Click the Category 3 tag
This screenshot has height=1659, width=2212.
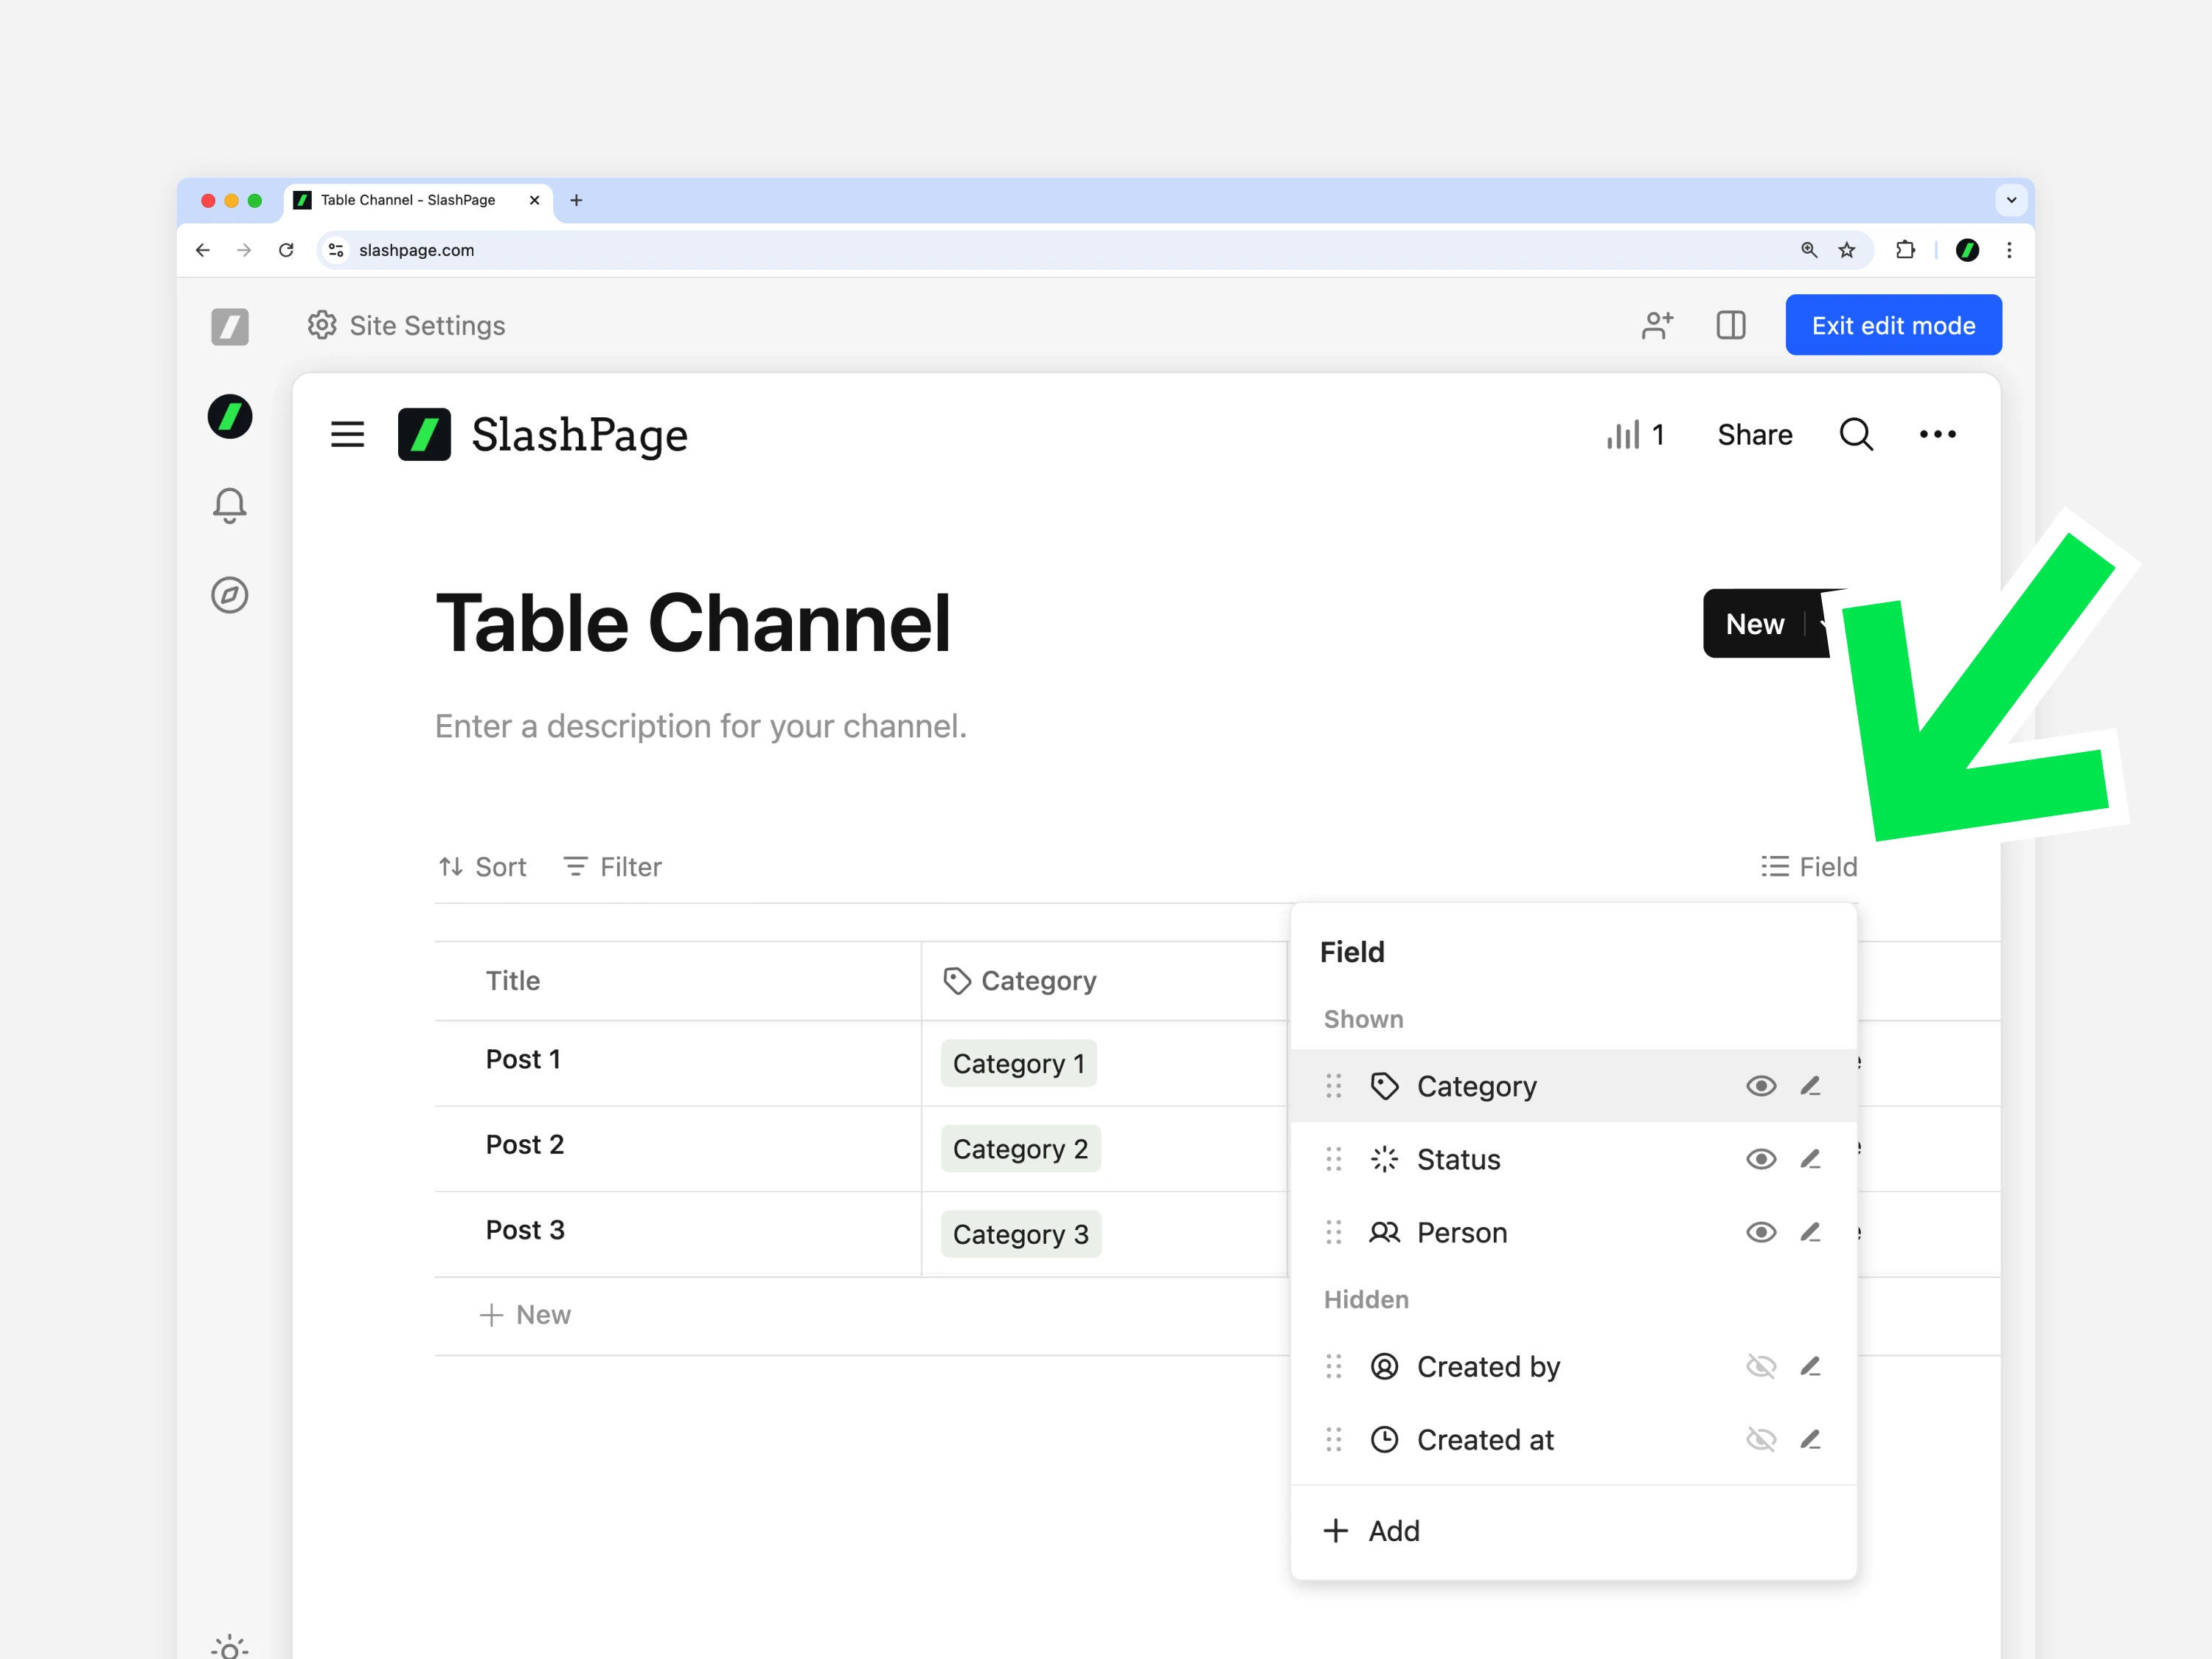pos(1021,1234)
